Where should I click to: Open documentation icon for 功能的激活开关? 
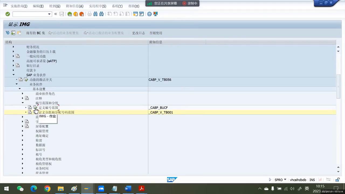(21, 80)
